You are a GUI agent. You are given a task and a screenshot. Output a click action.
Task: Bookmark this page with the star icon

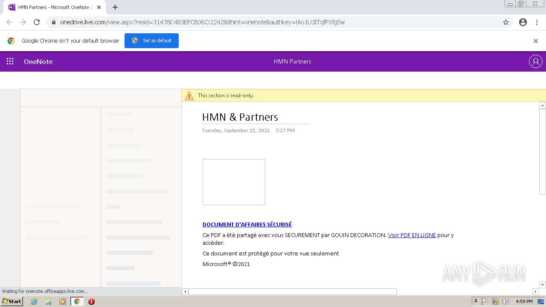(506, 22)
